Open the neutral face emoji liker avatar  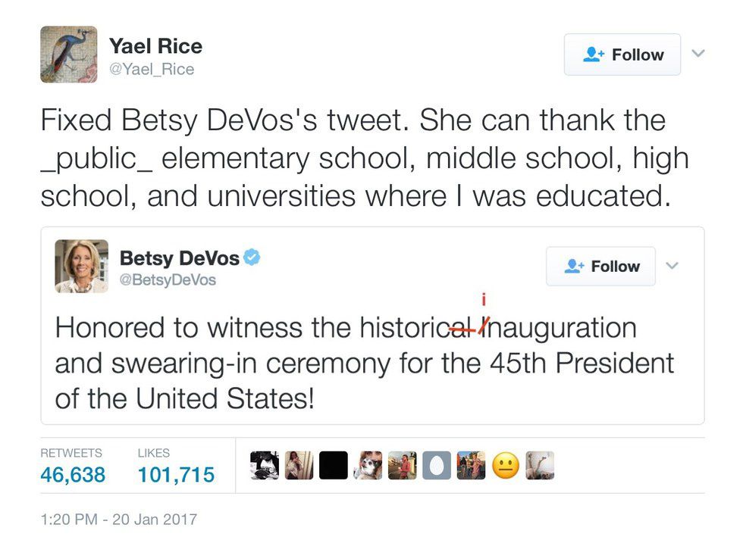click(506, 465)
